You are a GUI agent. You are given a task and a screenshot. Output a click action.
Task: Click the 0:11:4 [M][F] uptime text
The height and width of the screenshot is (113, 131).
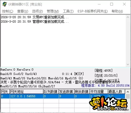pyautogui.click(x=73, y=74)
